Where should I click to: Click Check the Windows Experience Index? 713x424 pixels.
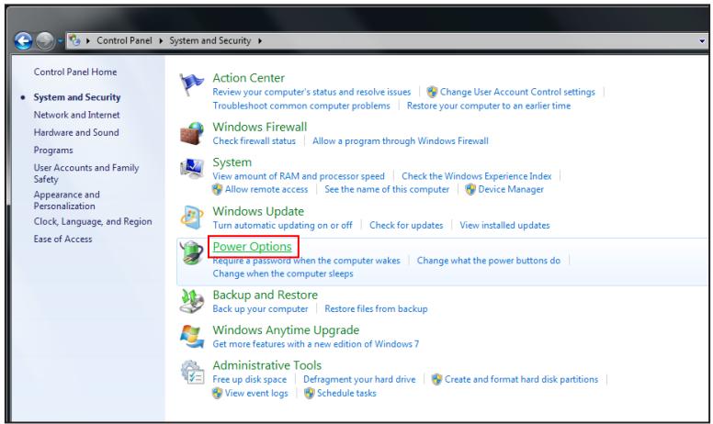(476, 176)
